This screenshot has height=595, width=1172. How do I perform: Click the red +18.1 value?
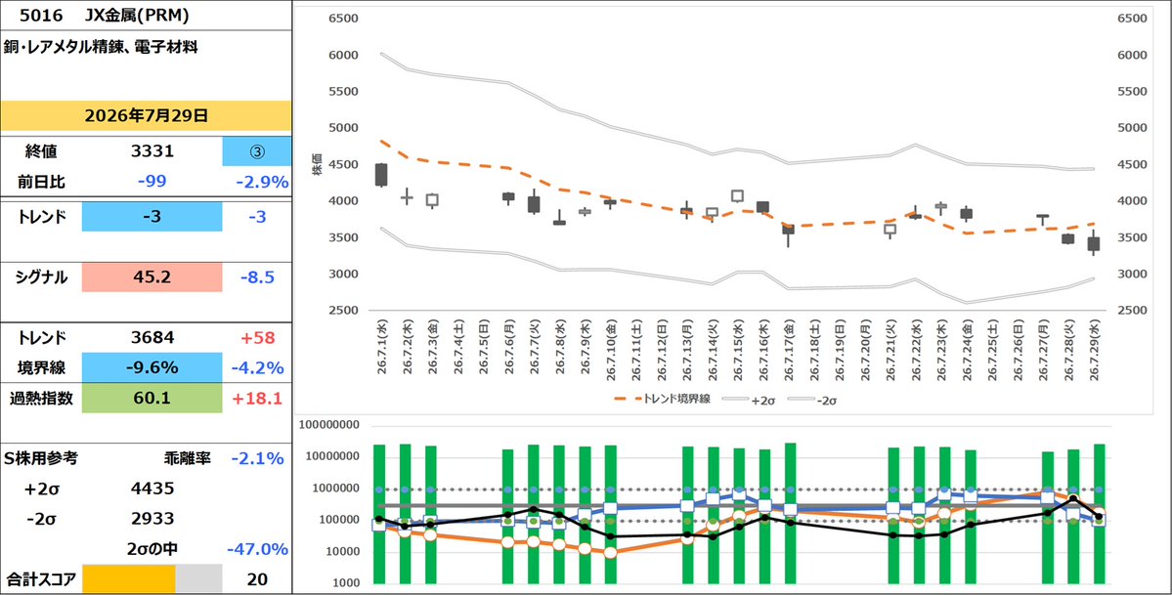click(x=257, y=398)
